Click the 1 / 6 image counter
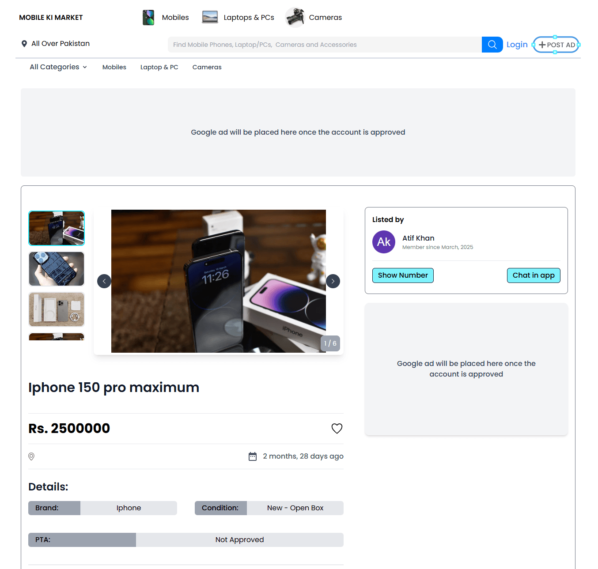 click(330, 343)
